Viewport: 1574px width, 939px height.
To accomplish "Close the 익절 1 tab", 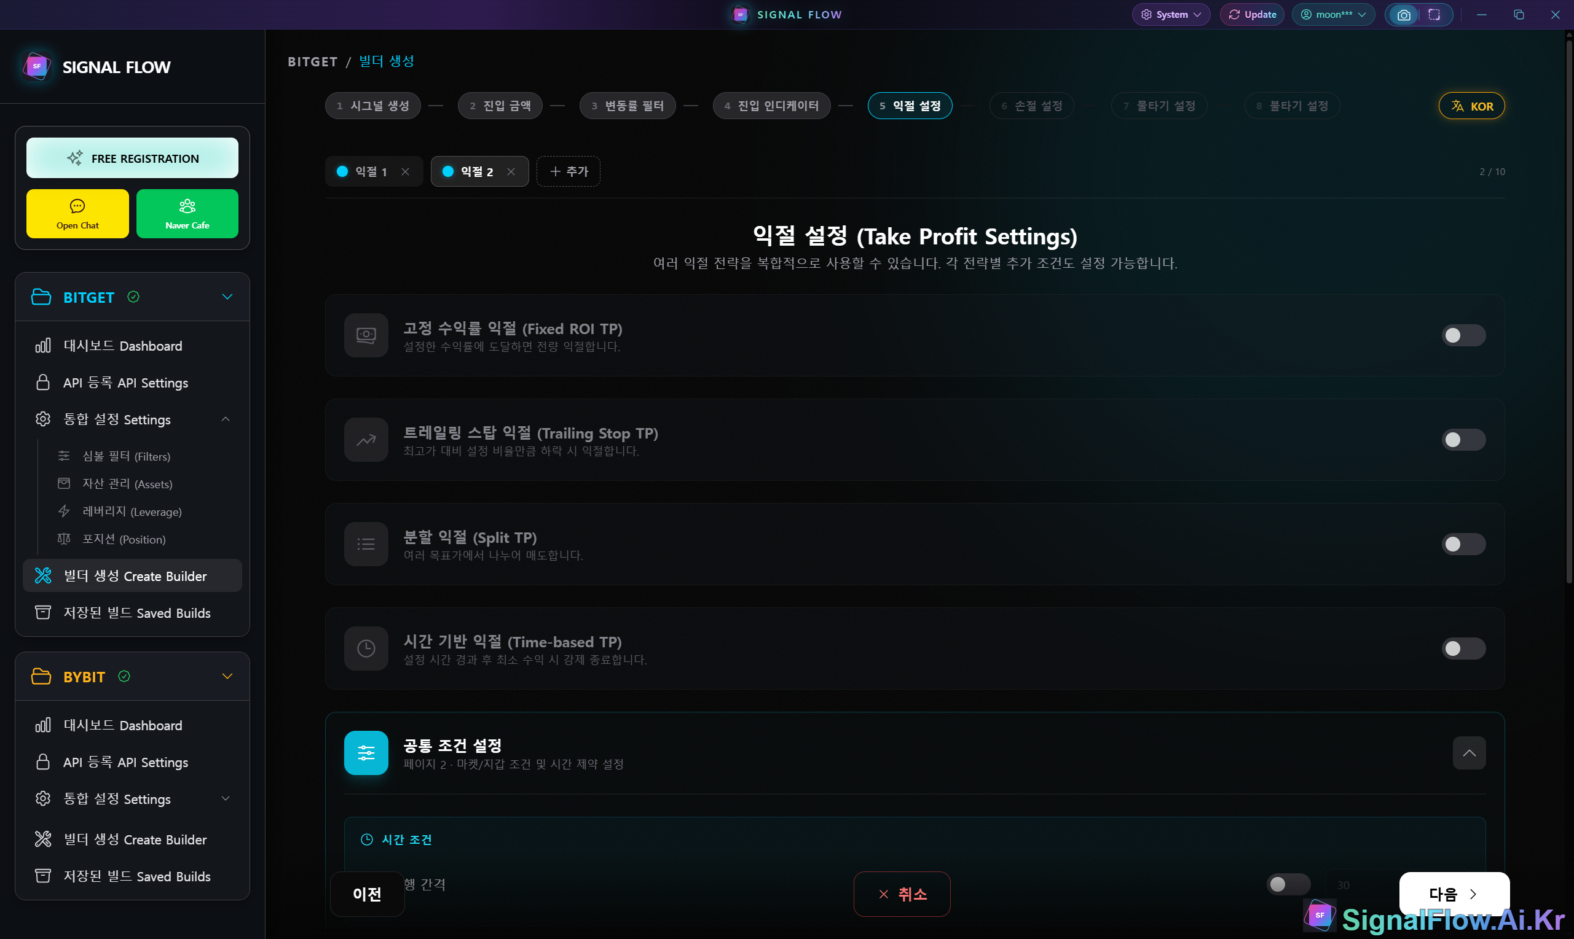I will [405, 171].
